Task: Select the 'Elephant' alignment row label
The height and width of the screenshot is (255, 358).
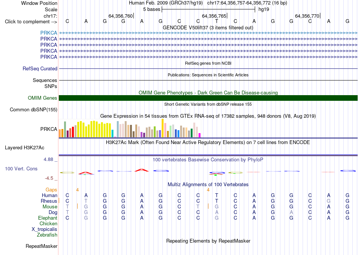Action: click(48, 218)
